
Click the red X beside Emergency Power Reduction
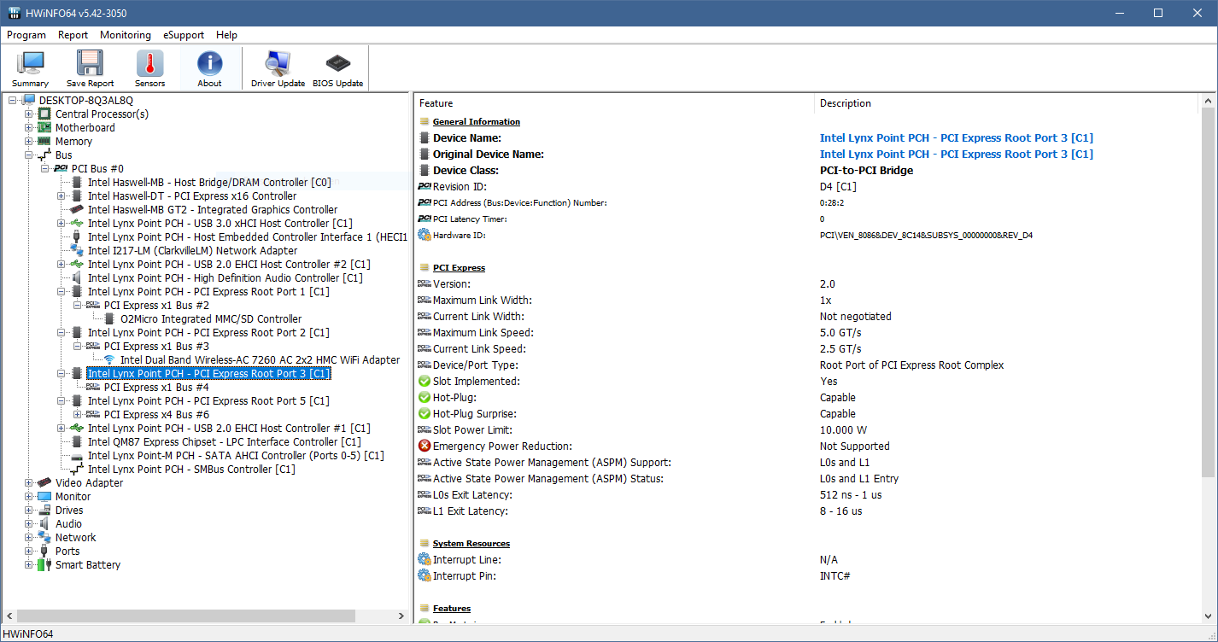pos(425,446)
